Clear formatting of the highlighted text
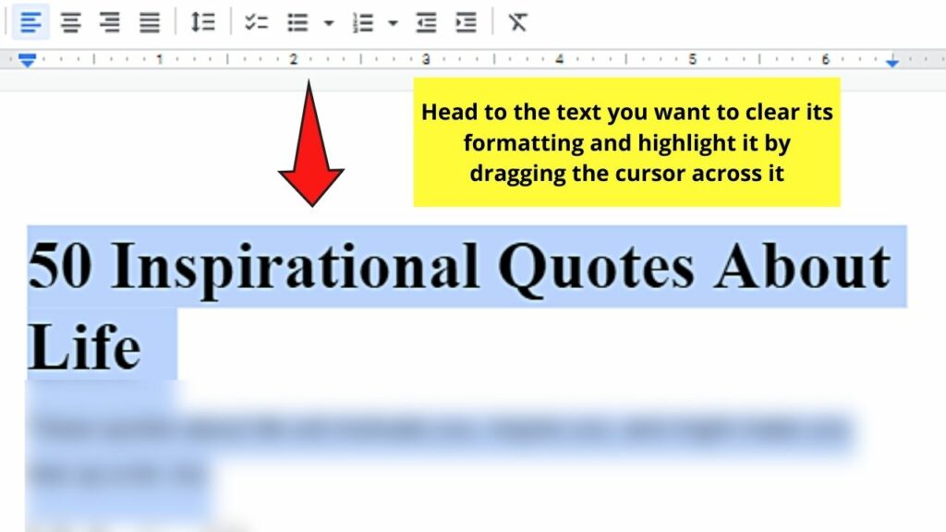Screen dimensions: 946x532 coord(520,22)
